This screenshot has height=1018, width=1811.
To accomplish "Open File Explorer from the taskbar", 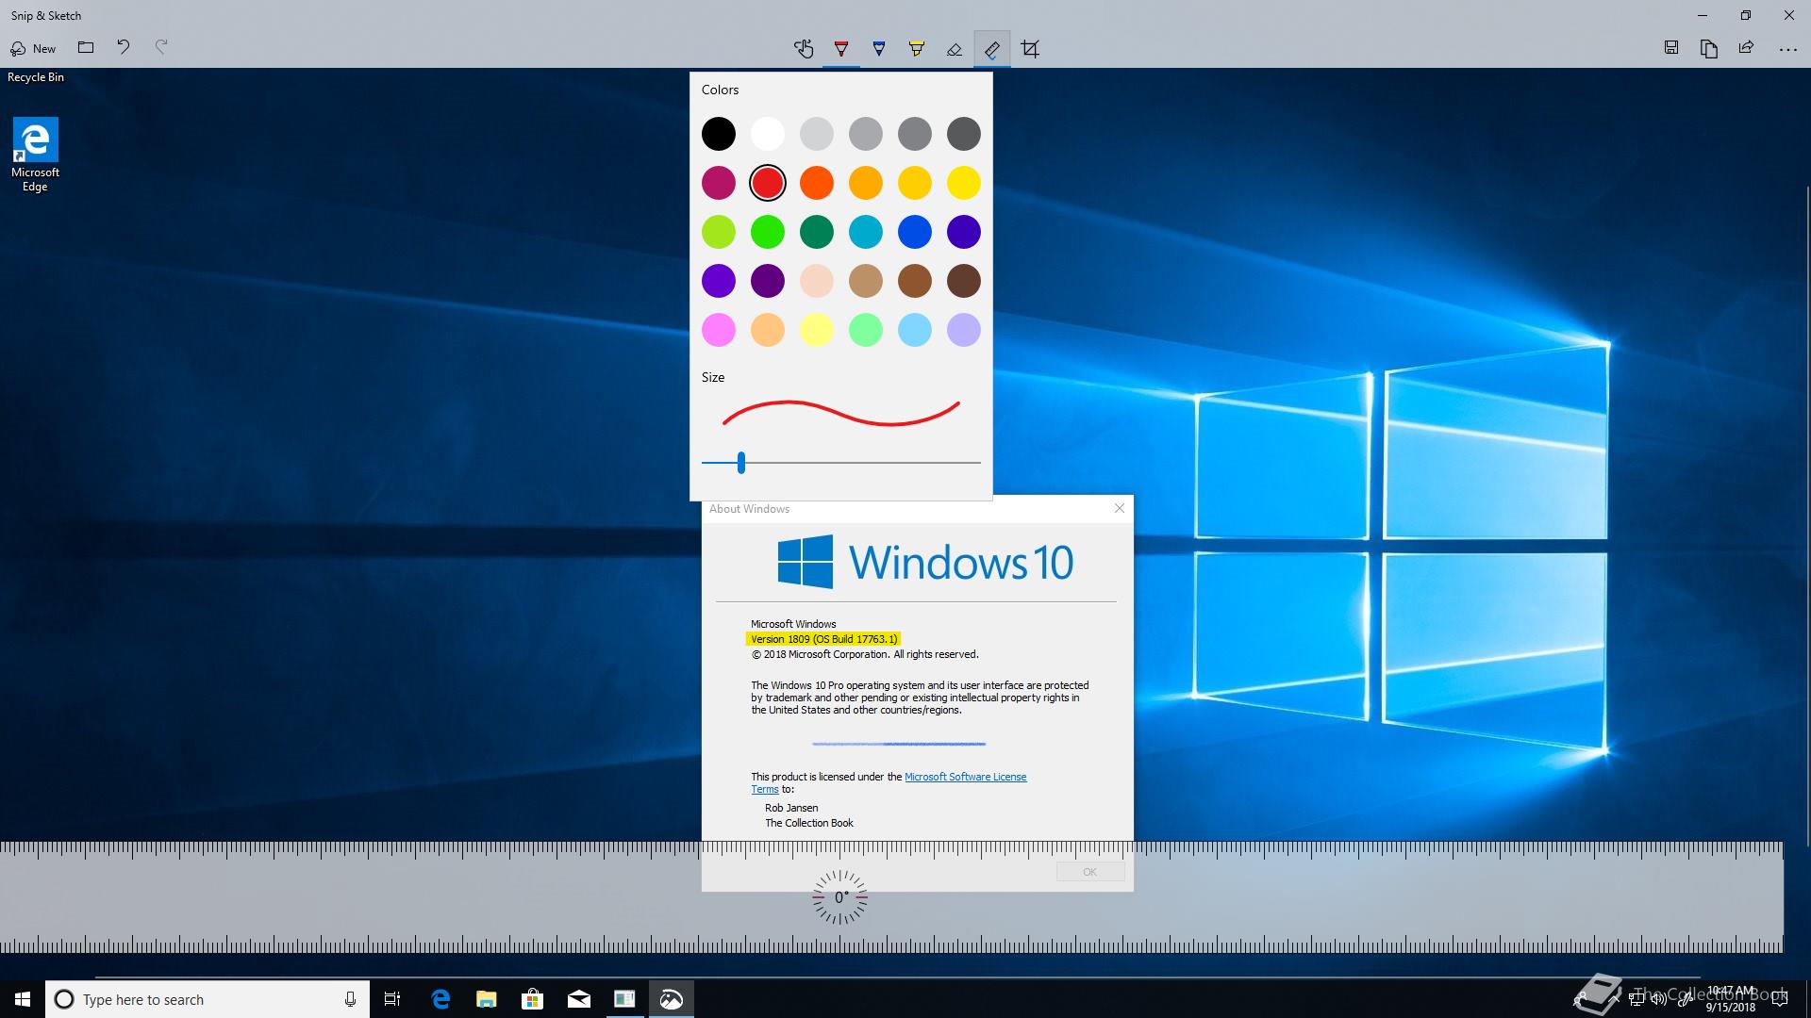I will point(487,999).
